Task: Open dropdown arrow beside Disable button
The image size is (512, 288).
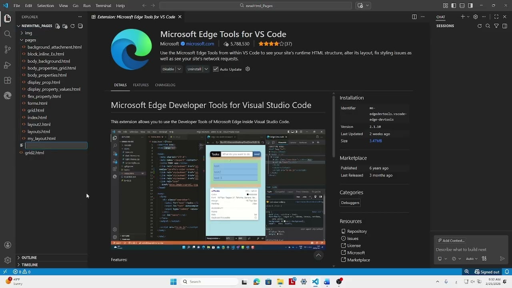Action: [x=179, y=69]
